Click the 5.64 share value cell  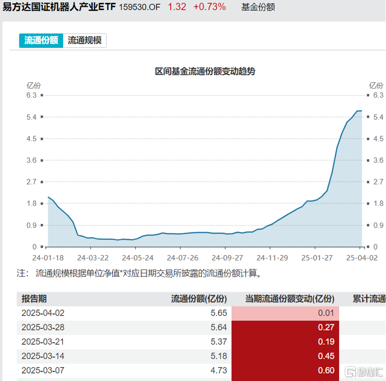[x=219, y=327]
